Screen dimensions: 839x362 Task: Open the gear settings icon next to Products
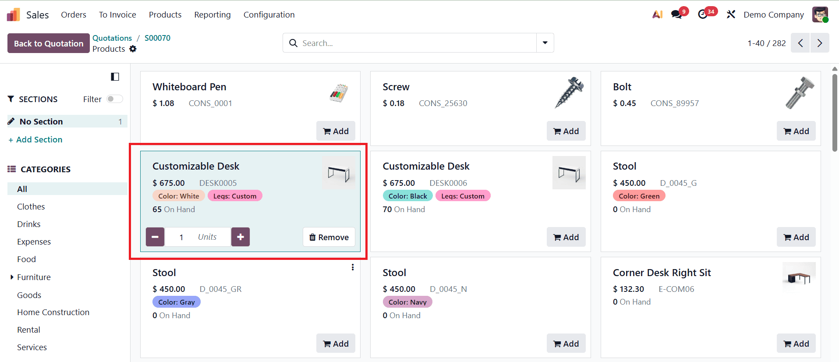(x=133, y=49)
